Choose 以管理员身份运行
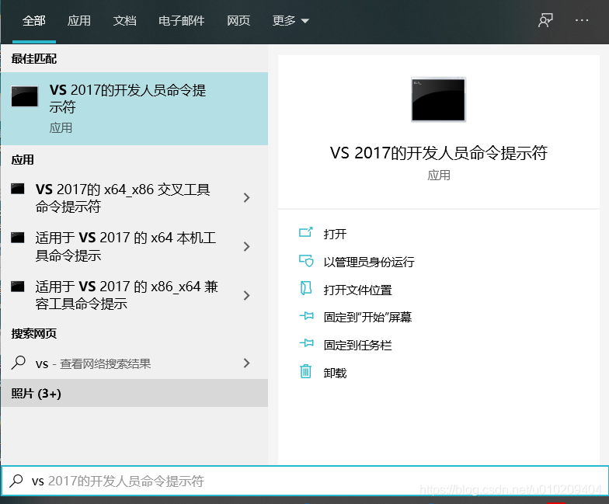This screenshot has width=609, height=504. click(x=369, y=262)
